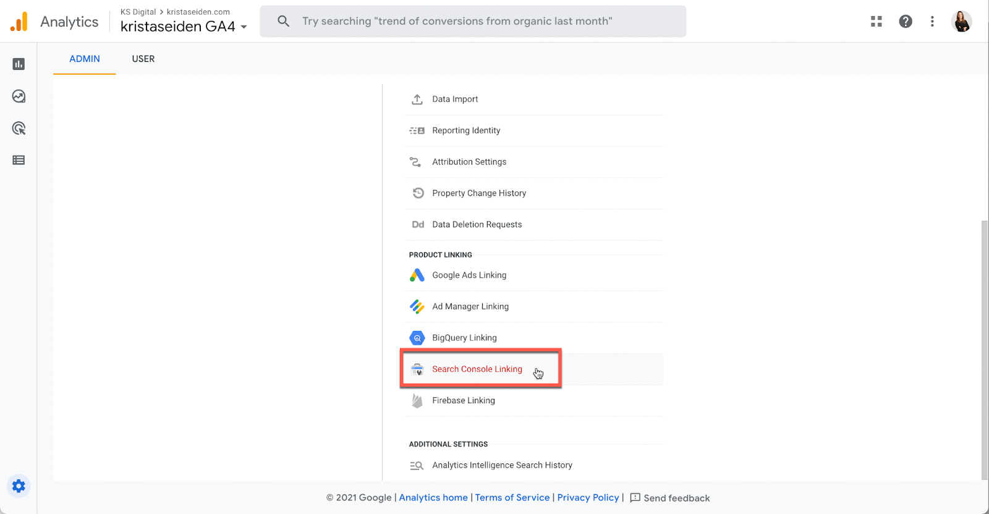
Task: Click the BigQuery hexagon icon
Action: (x=417, y=338)
